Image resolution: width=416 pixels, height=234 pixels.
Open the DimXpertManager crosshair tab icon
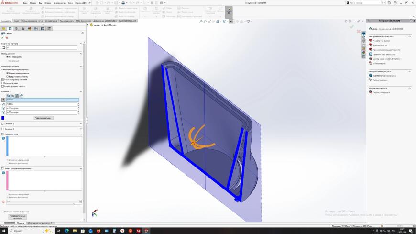23,29
